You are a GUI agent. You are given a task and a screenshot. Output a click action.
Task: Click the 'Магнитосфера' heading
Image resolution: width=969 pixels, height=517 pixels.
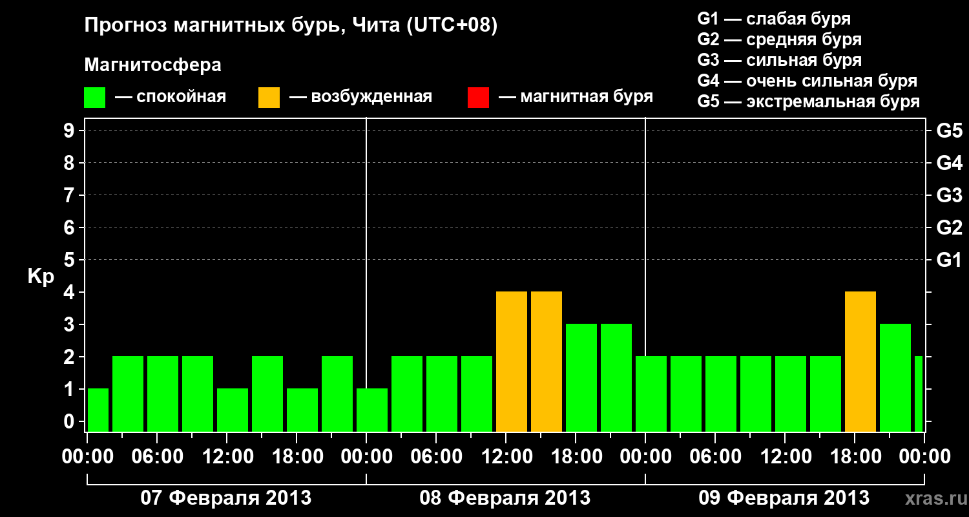[x=153, y=65]
